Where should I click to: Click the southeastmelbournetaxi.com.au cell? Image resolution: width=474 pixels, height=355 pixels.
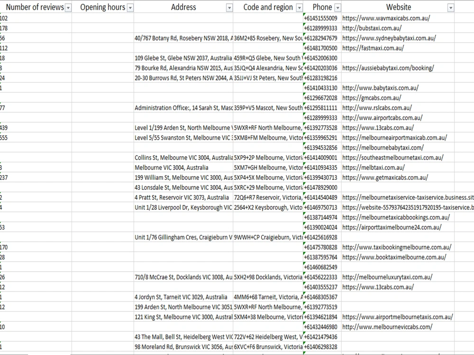point(398,158)
